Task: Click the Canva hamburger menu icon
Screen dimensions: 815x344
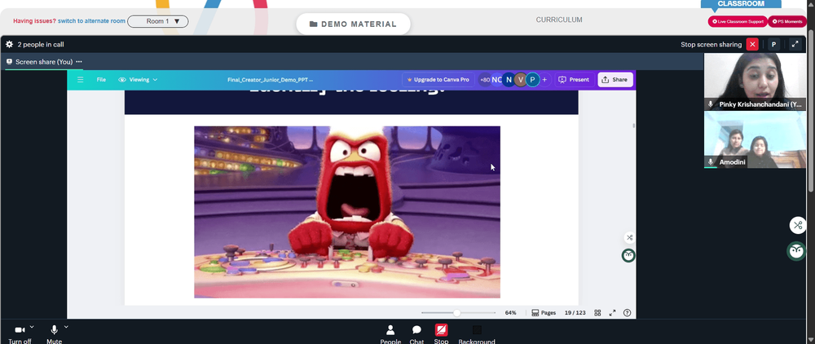Action: point(80,80)
